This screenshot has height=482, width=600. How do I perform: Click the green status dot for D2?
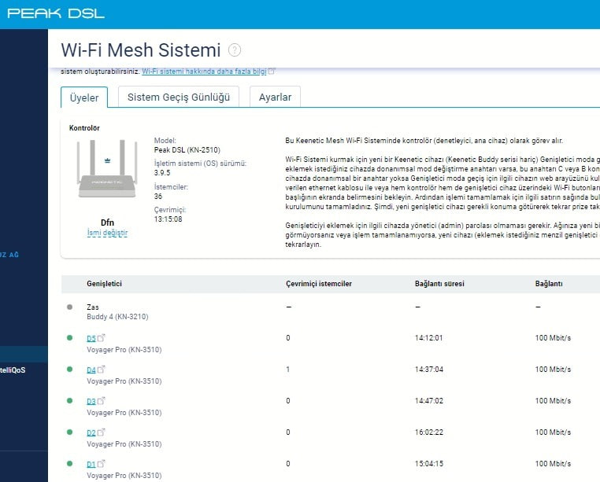click(x=69, y=432)
